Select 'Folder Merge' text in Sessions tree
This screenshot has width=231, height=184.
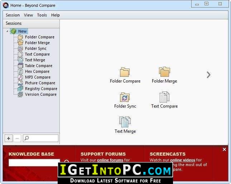[x=37, y=43]
